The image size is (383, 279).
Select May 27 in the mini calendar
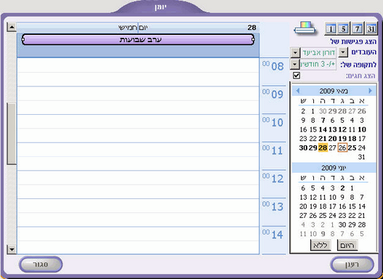332,147
